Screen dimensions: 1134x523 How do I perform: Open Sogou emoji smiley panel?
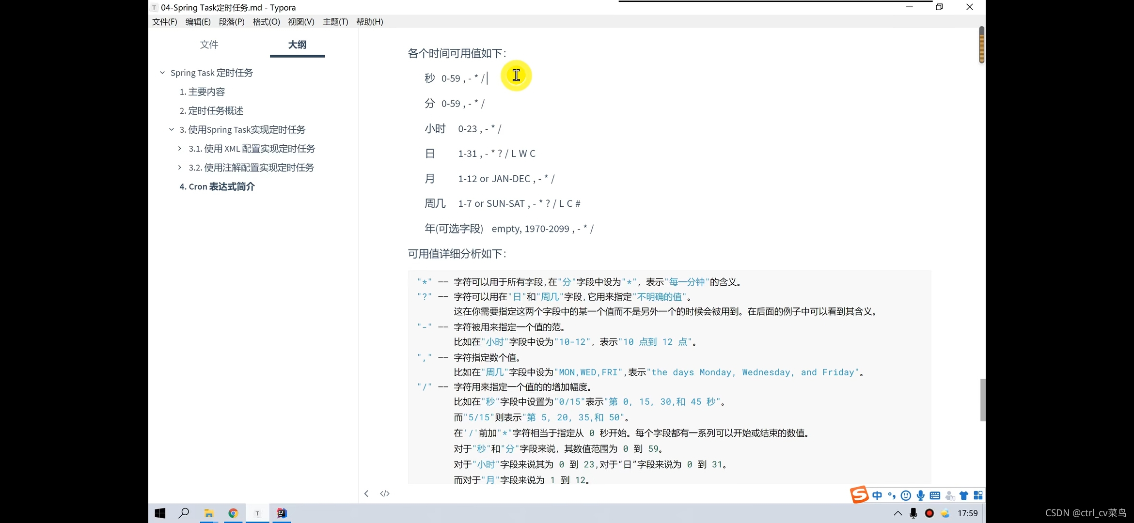coord(906,495)
